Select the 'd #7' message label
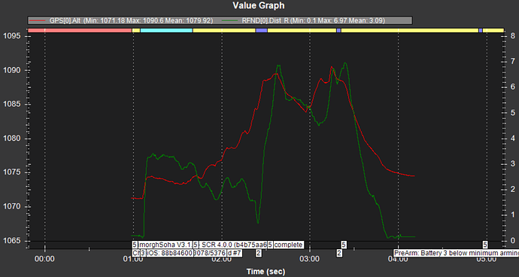Screen dimensions: 519x277 [235, 253]
